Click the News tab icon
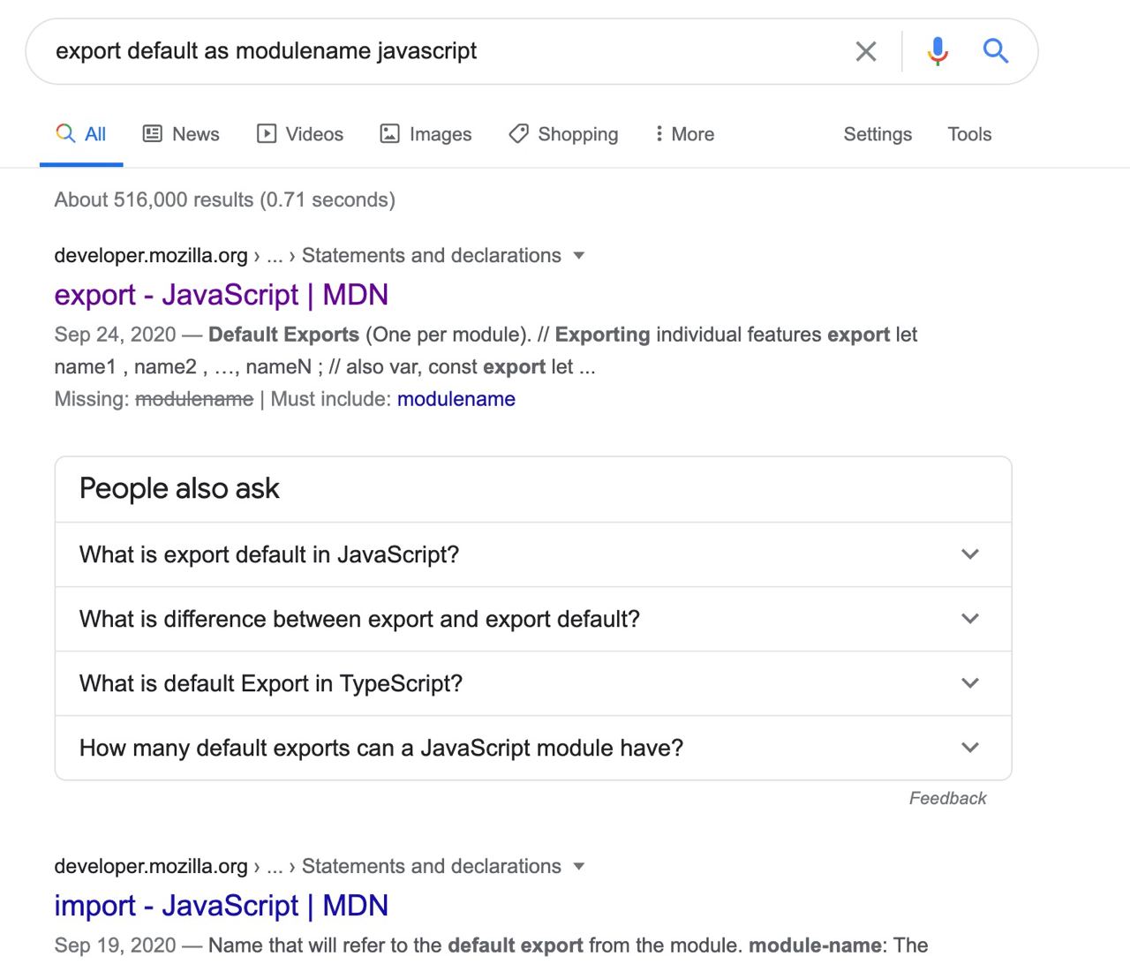 coord(153,134)
